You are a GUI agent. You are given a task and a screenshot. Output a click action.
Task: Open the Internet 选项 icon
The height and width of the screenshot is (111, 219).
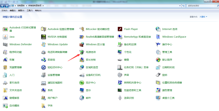click(158, 29)
